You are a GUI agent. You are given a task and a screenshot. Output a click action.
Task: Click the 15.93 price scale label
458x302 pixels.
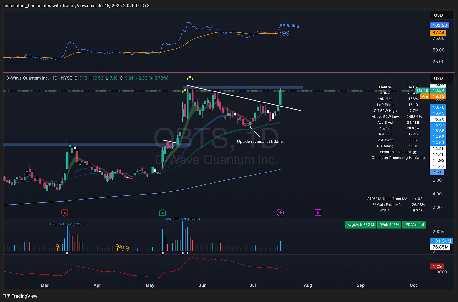click(438, 125)
